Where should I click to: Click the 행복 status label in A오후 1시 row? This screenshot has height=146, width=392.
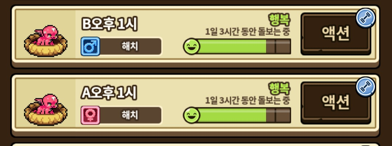click(279, 88)
